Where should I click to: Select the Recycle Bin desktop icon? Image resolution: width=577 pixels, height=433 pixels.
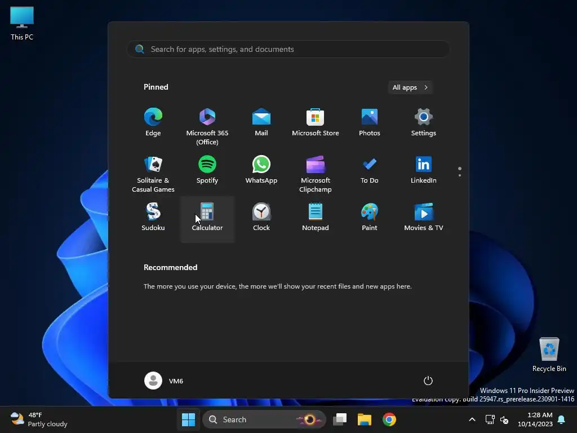coord(549,355)
